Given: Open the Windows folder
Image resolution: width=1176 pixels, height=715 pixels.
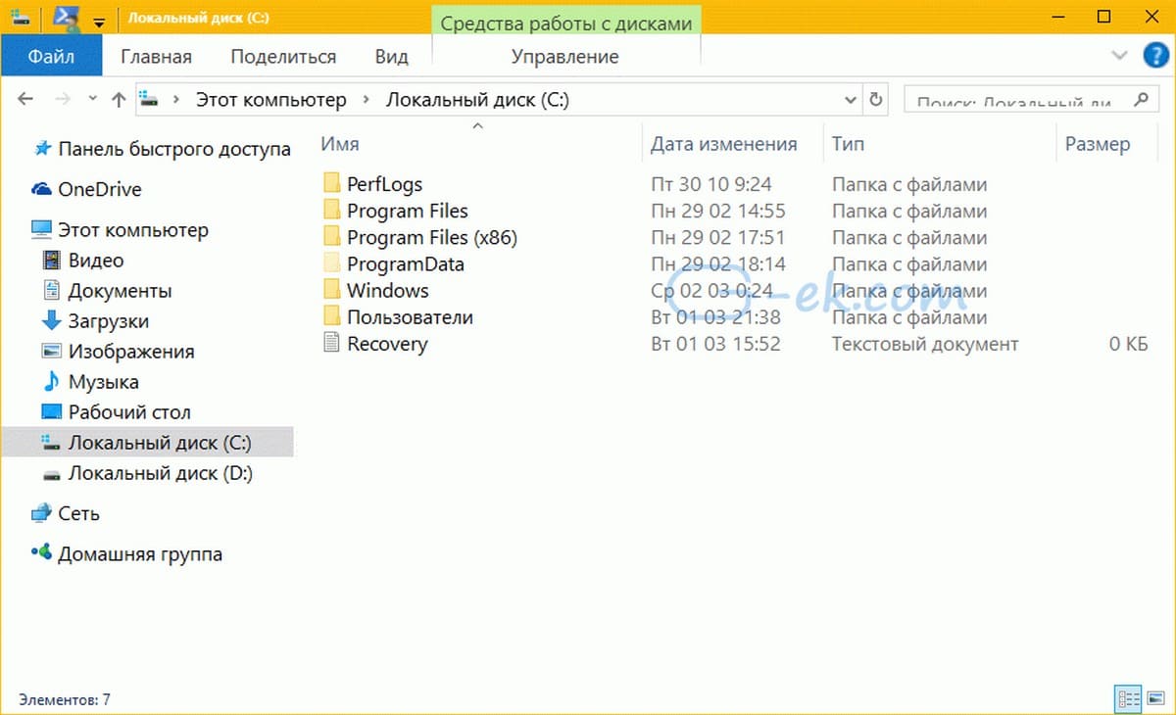Looking at the screenshot, I should tap(387, 291).
